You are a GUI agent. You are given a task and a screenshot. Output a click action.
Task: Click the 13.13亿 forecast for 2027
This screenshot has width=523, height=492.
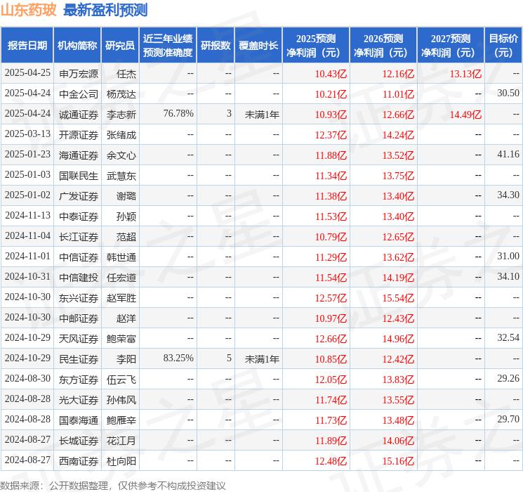465,74
